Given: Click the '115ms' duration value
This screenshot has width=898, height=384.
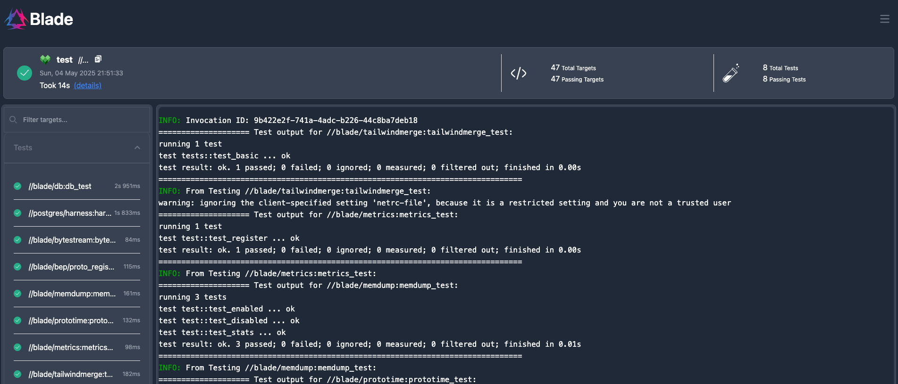Looking at the screenshot, I should [132, 267].
